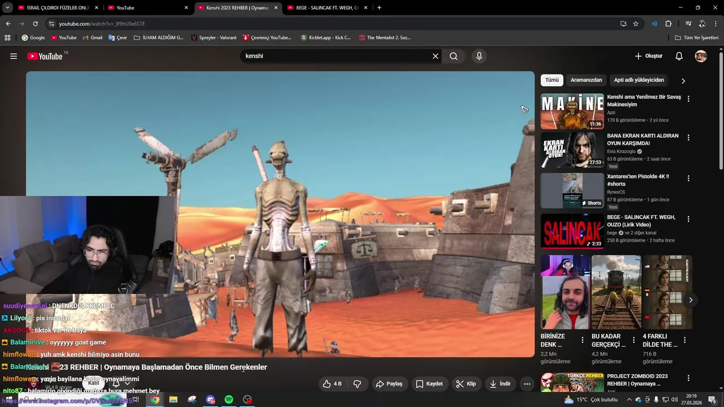724x407 pixels.
Task: Open Chrome three-dot menu
Action: coord(716,24)
